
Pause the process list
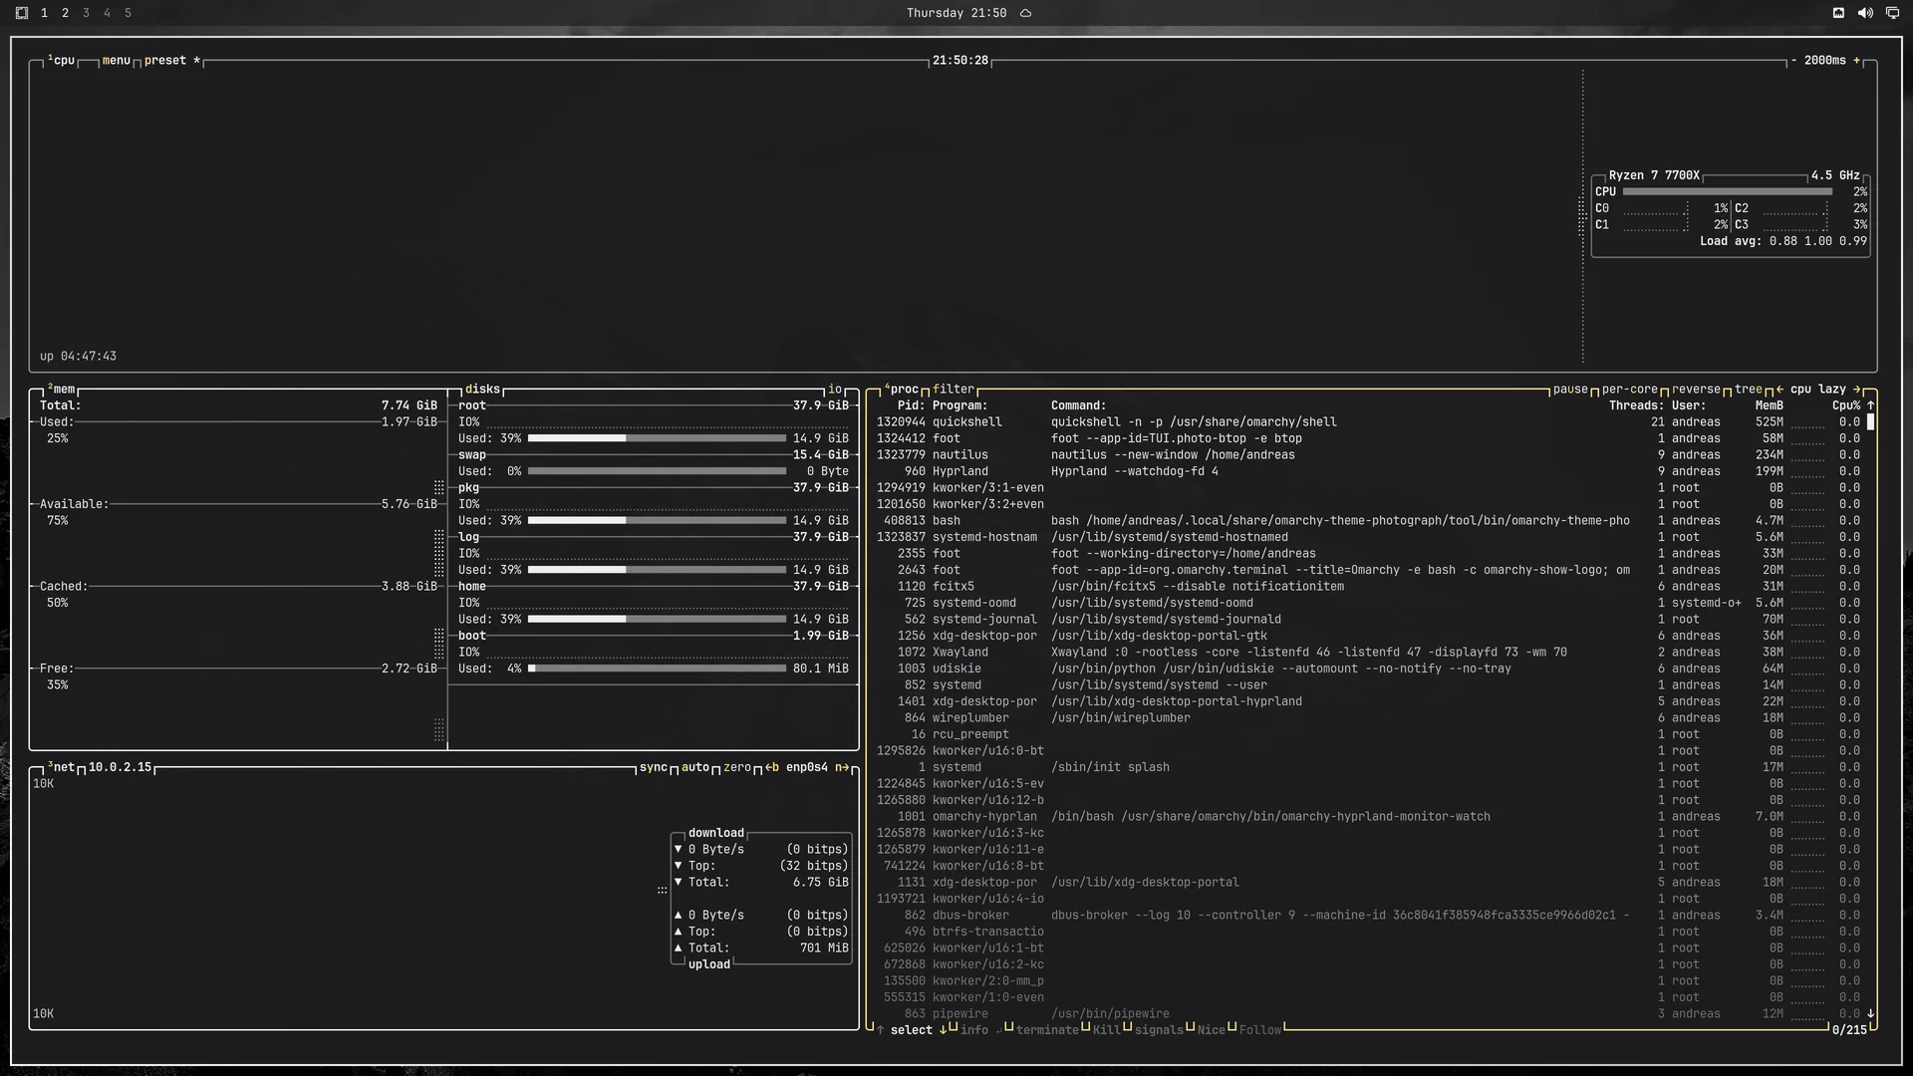click(1570, 390)
